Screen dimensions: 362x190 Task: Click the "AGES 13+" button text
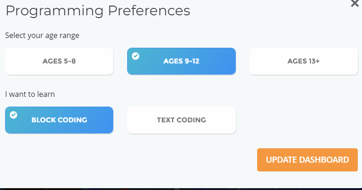point(304,61)
